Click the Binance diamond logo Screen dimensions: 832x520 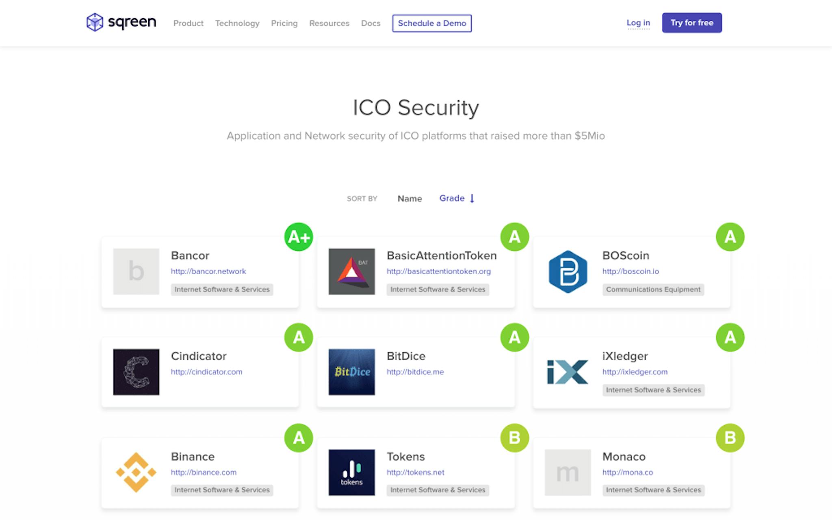[x=136, y=472]
